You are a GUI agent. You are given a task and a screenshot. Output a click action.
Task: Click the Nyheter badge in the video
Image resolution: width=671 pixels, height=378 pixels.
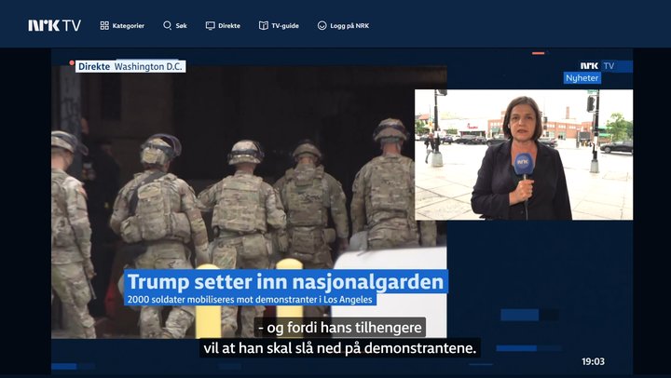tap(582, 78)
